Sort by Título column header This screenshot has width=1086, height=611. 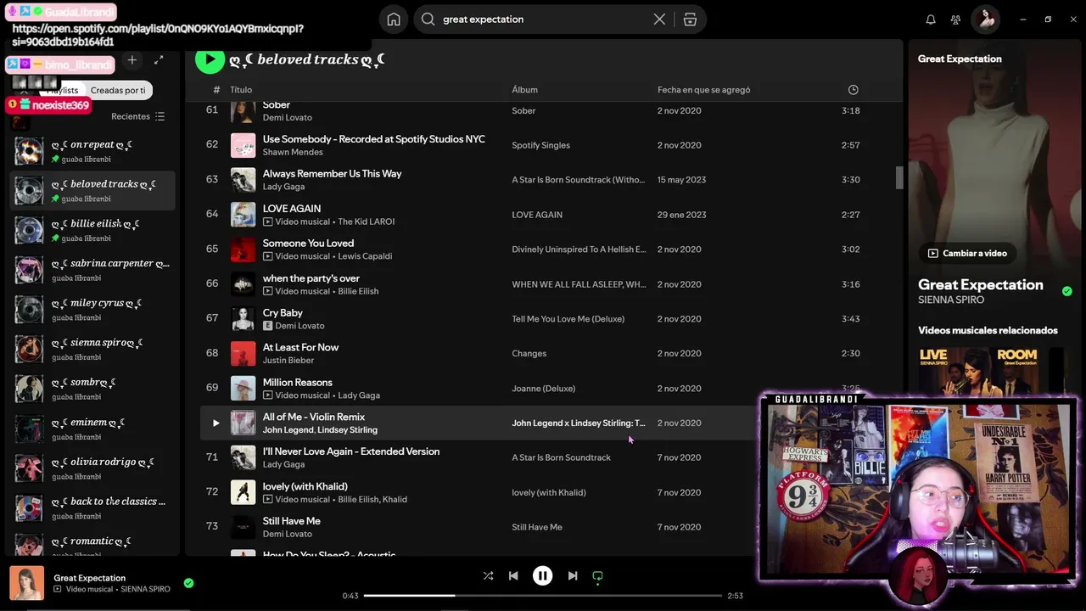[x=241, y=90]
